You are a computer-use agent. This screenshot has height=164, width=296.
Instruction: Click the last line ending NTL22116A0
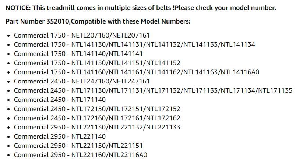click(81, 155)
